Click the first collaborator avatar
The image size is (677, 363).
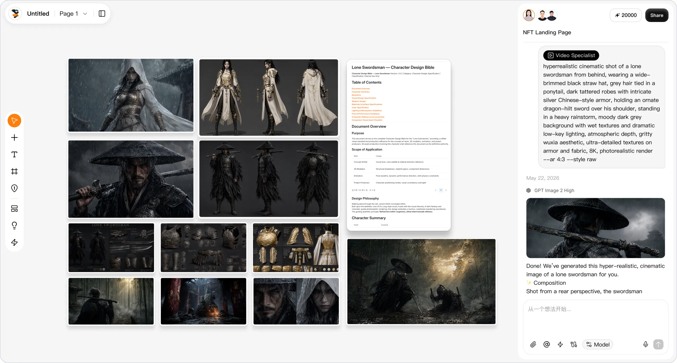529,15
